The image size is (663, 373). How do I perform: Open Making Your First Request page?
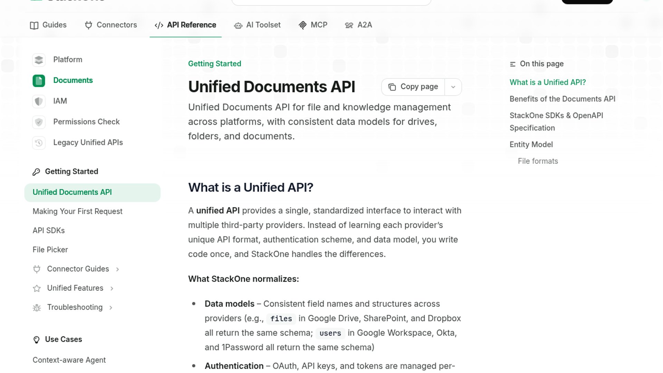77,211
